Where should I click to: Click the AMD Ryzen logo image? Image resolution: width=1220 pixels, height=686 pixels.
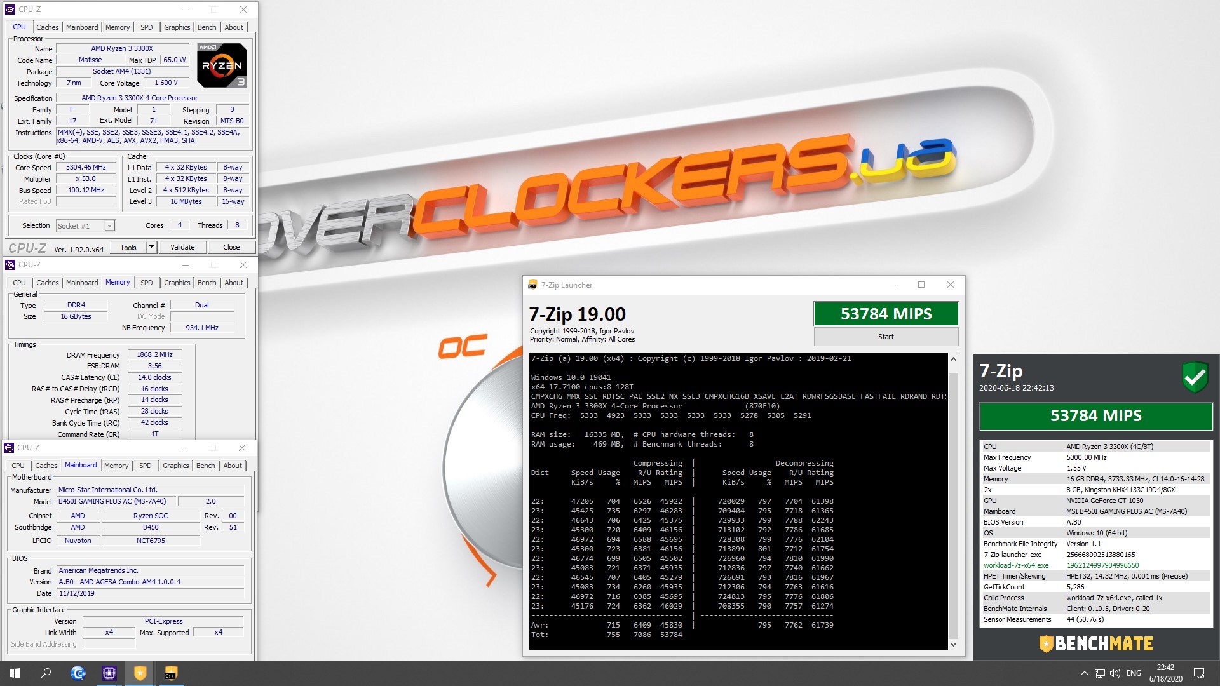coord(222,65)
